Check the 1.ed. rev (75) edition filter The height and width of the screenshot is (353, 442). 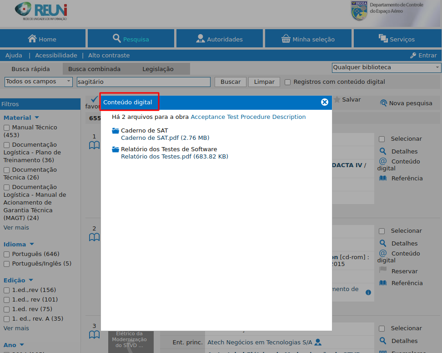pos(6,310)
